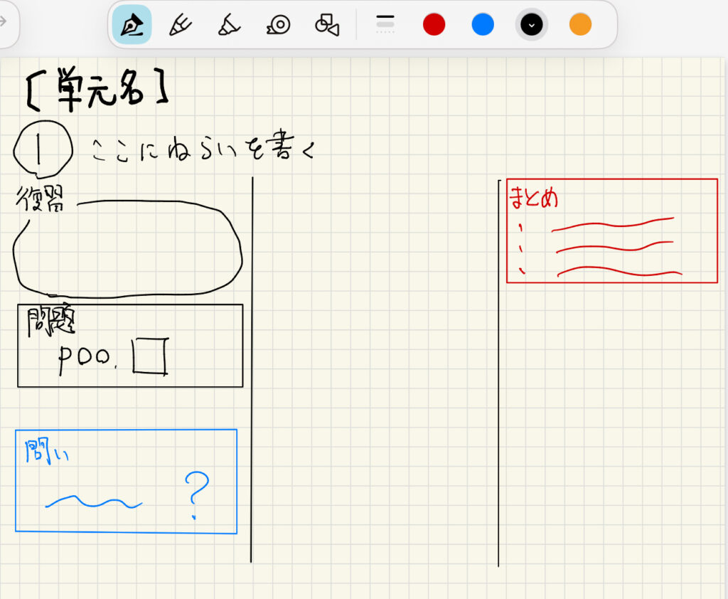
Task: Click the blue question mark drawing
Action: (x=196, y=495)
